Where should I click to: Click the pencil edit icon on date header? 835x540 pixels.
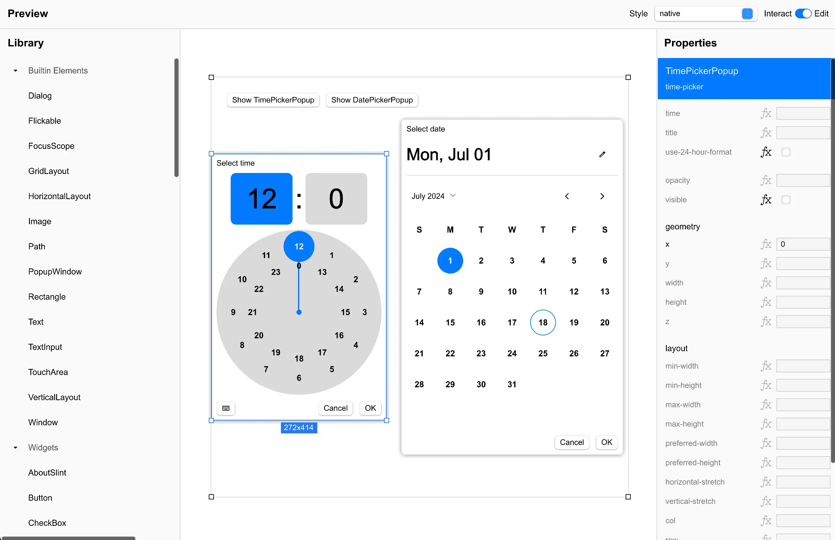click(602, 154)
